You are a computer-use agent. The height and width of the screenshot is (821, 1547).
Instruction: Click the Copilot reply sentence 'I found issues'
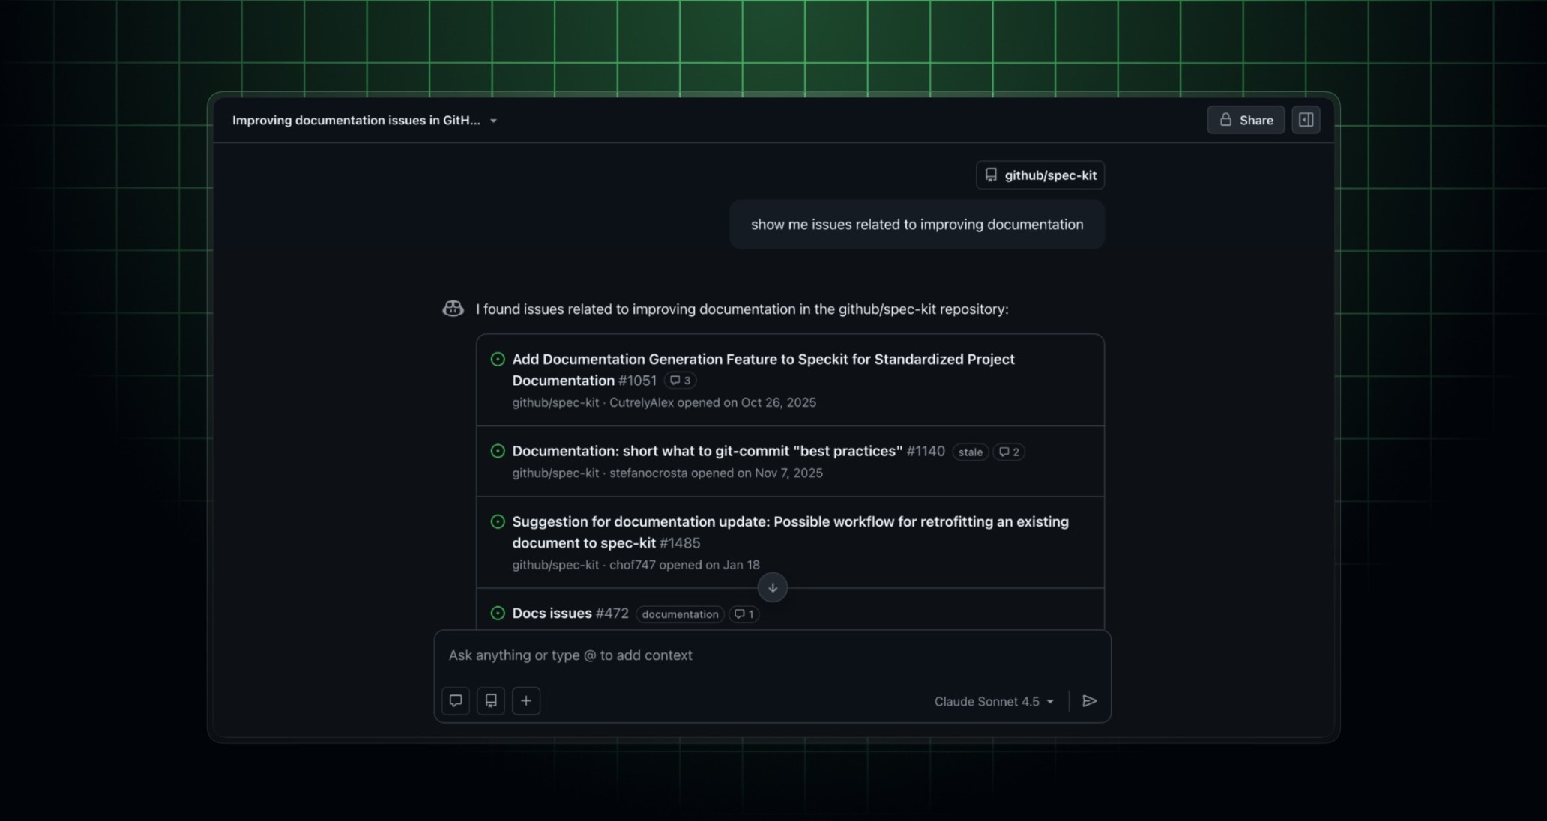click(x=742, y=309)
